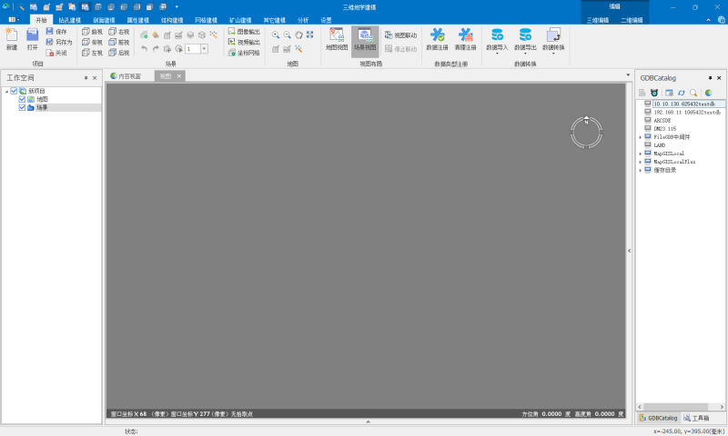728x436 pixels.
Task: Switch to the 钻孔建模 ribbon tab
Action: [x=69, y=19]
